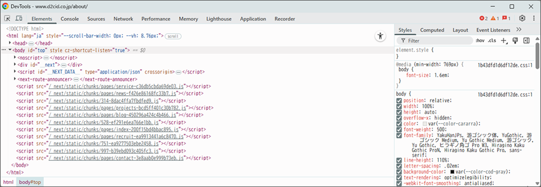Open the customize DevTools kebab menu

click(x=533, y=19)
